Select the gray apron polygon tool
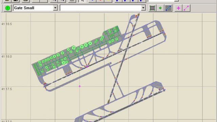The image size is (217, 122). click(152, 8)
